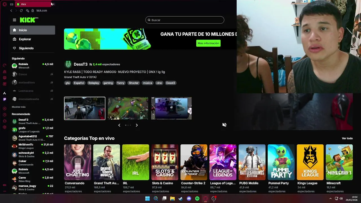
Task: Launch File Explorer from the taskbar
Action: pos(172,198)
